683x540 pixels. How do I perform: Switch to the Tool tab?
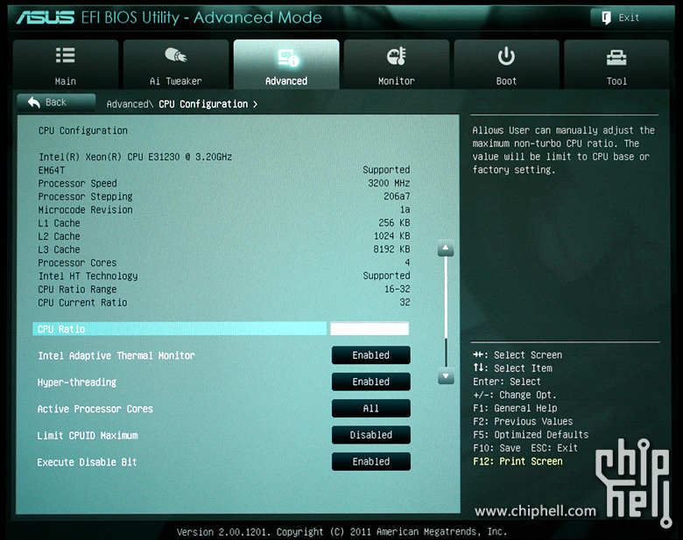click(616, 65)
